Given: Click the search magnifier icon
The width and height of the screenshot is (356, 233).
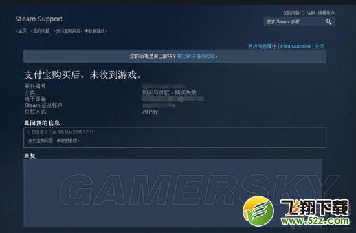Looking at the screenshot, I should [x=329, y=22].
